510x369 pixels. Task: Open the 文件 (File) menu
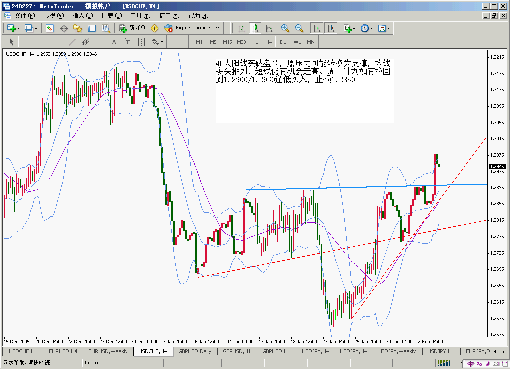tap(25, 16)
